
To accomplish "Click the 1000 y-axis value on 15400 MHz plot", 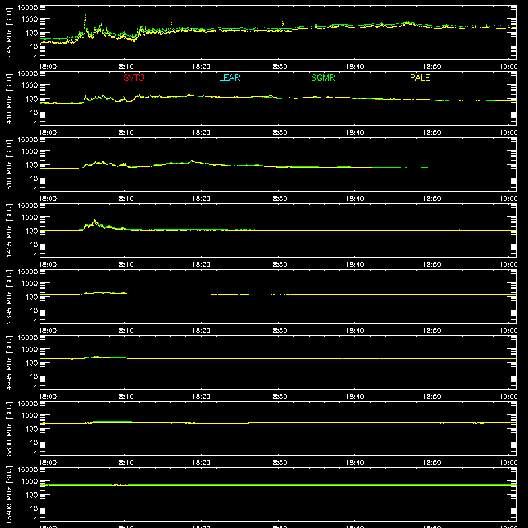I will [30, 482].
